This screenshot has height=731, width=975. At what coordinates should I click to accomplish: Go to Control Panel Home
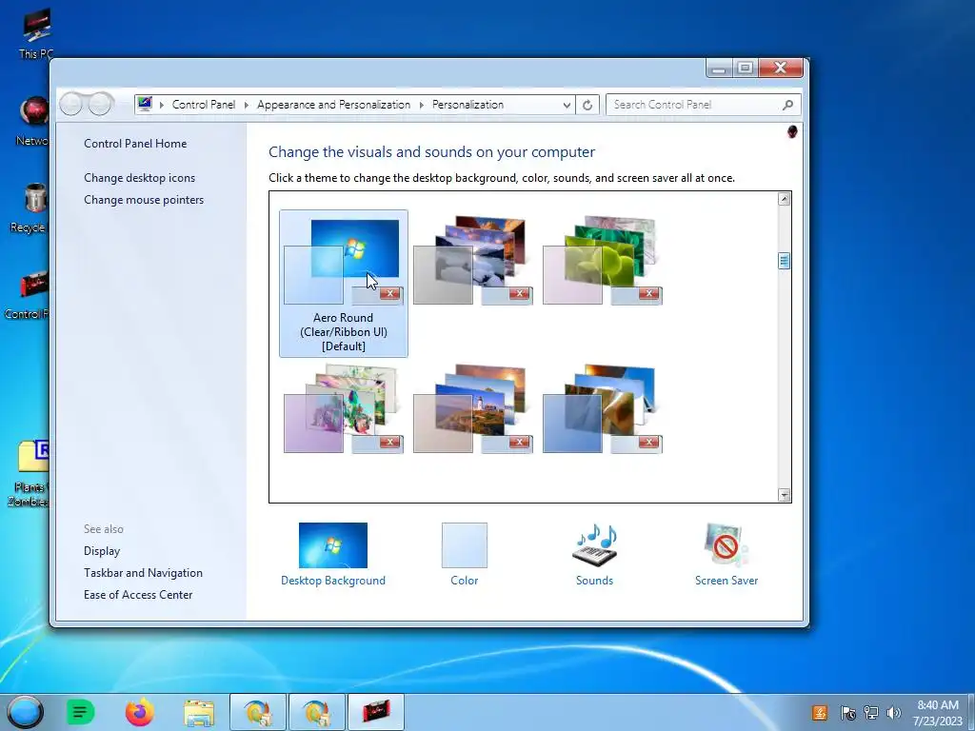point(135,144)
